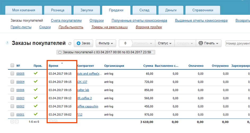This screenshot has width=250, height=133.
Task: Open the Печать dropdown
Action: [x=208, y=43]
